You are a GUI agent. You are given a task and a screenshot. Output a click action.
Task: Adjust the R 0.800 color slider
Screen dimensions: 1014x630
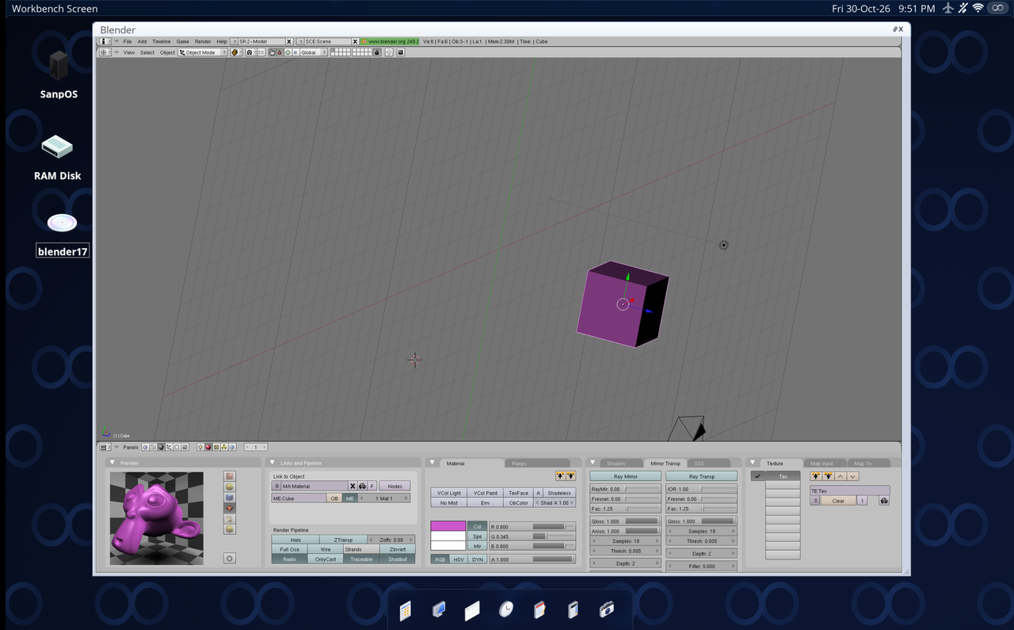point(532,526)
